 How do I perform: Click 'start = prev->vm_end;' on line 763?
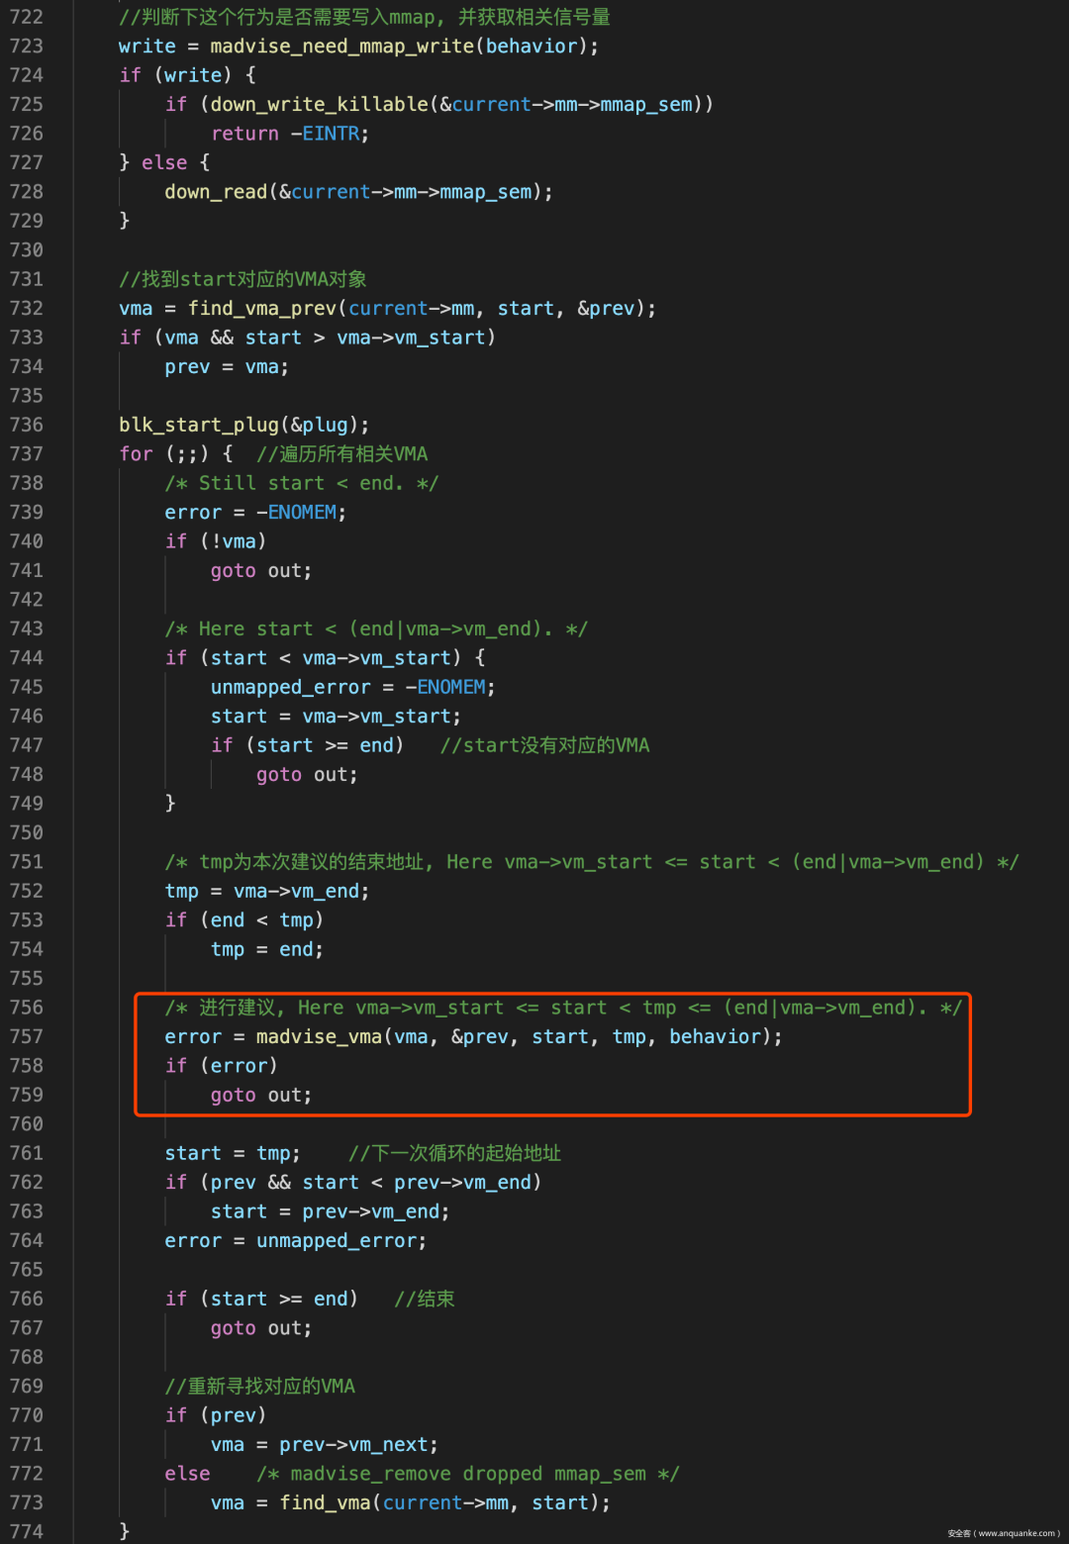[x=330, y=1212]
